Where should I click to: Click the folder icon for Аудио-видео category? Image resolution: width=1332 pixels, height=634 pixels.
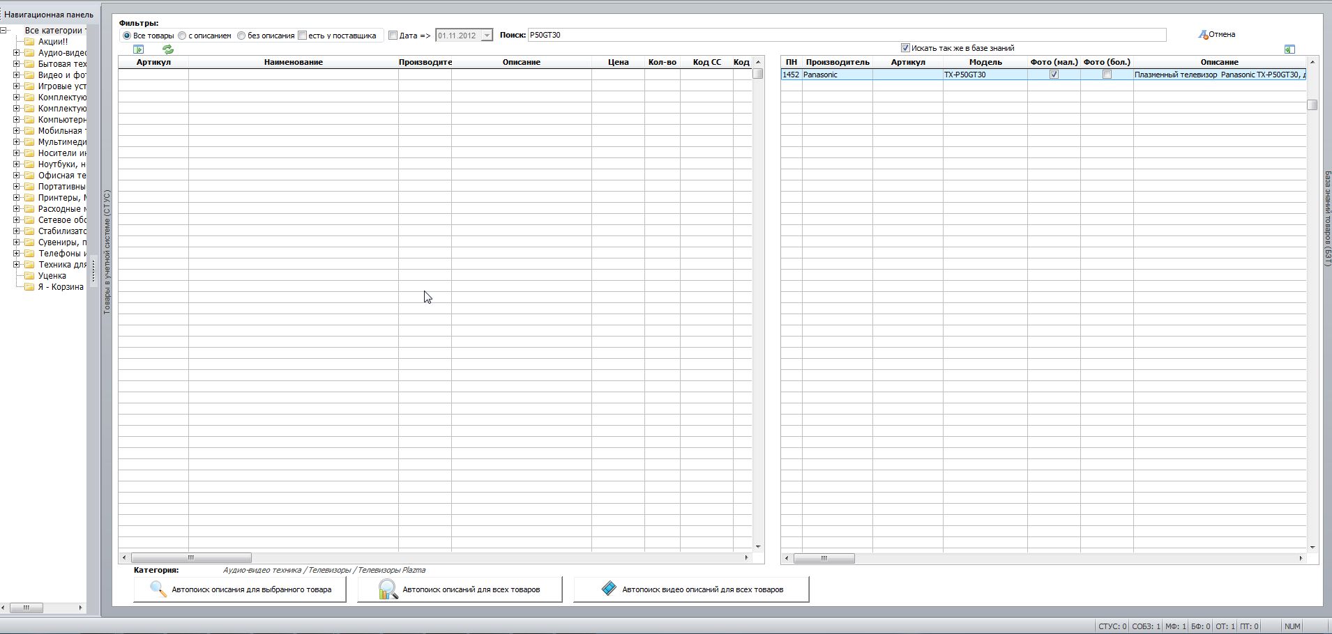coord(29,53)
